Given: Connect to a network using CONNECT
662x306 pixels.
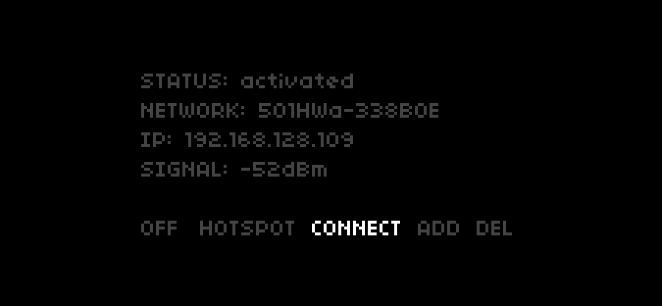Looking at the screenshot, I should (x=355, y=228).
